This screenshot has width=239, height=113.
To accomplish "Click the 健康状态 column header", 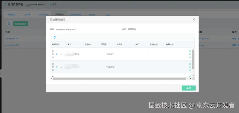I will (170, 45).
